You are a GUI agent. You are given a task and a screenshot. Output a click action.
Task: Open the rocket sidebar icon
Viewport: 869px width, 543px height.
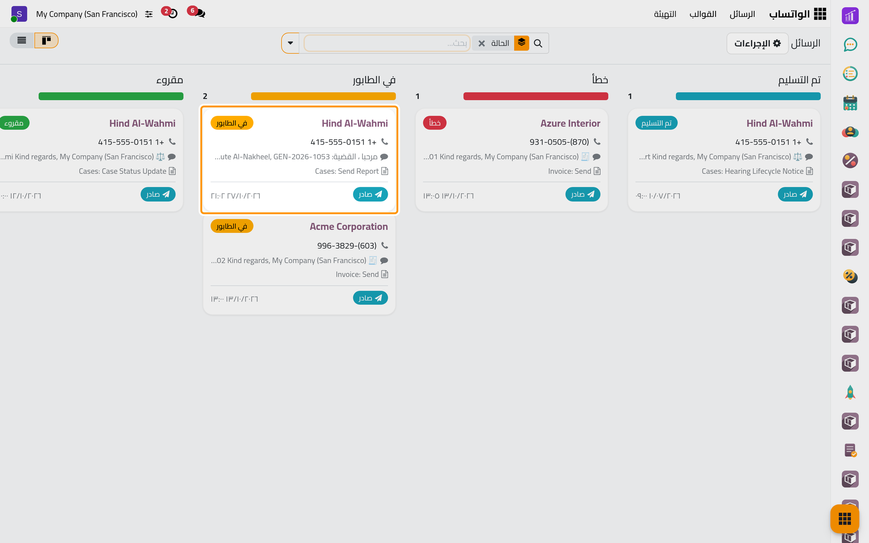(850, 392)
